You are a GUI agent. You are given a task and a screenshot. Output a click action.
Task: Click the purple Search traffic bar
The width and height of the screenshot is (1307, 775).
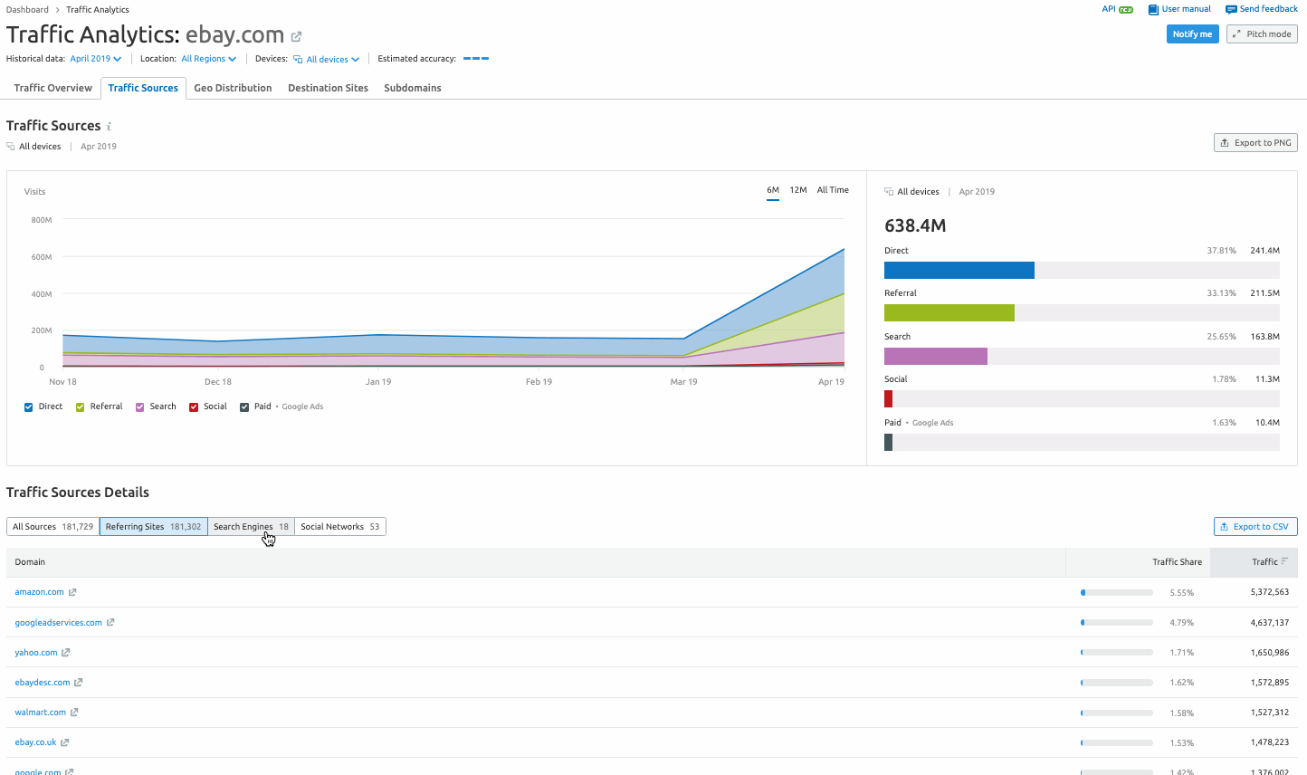click(936, 357)
